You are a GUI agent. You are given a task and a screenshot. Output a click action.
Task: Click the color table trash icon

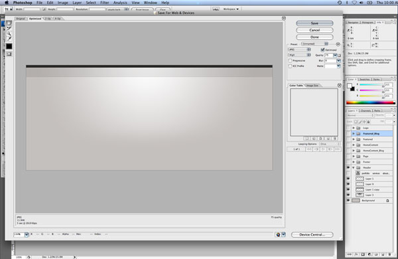click(x=334, y=139)
